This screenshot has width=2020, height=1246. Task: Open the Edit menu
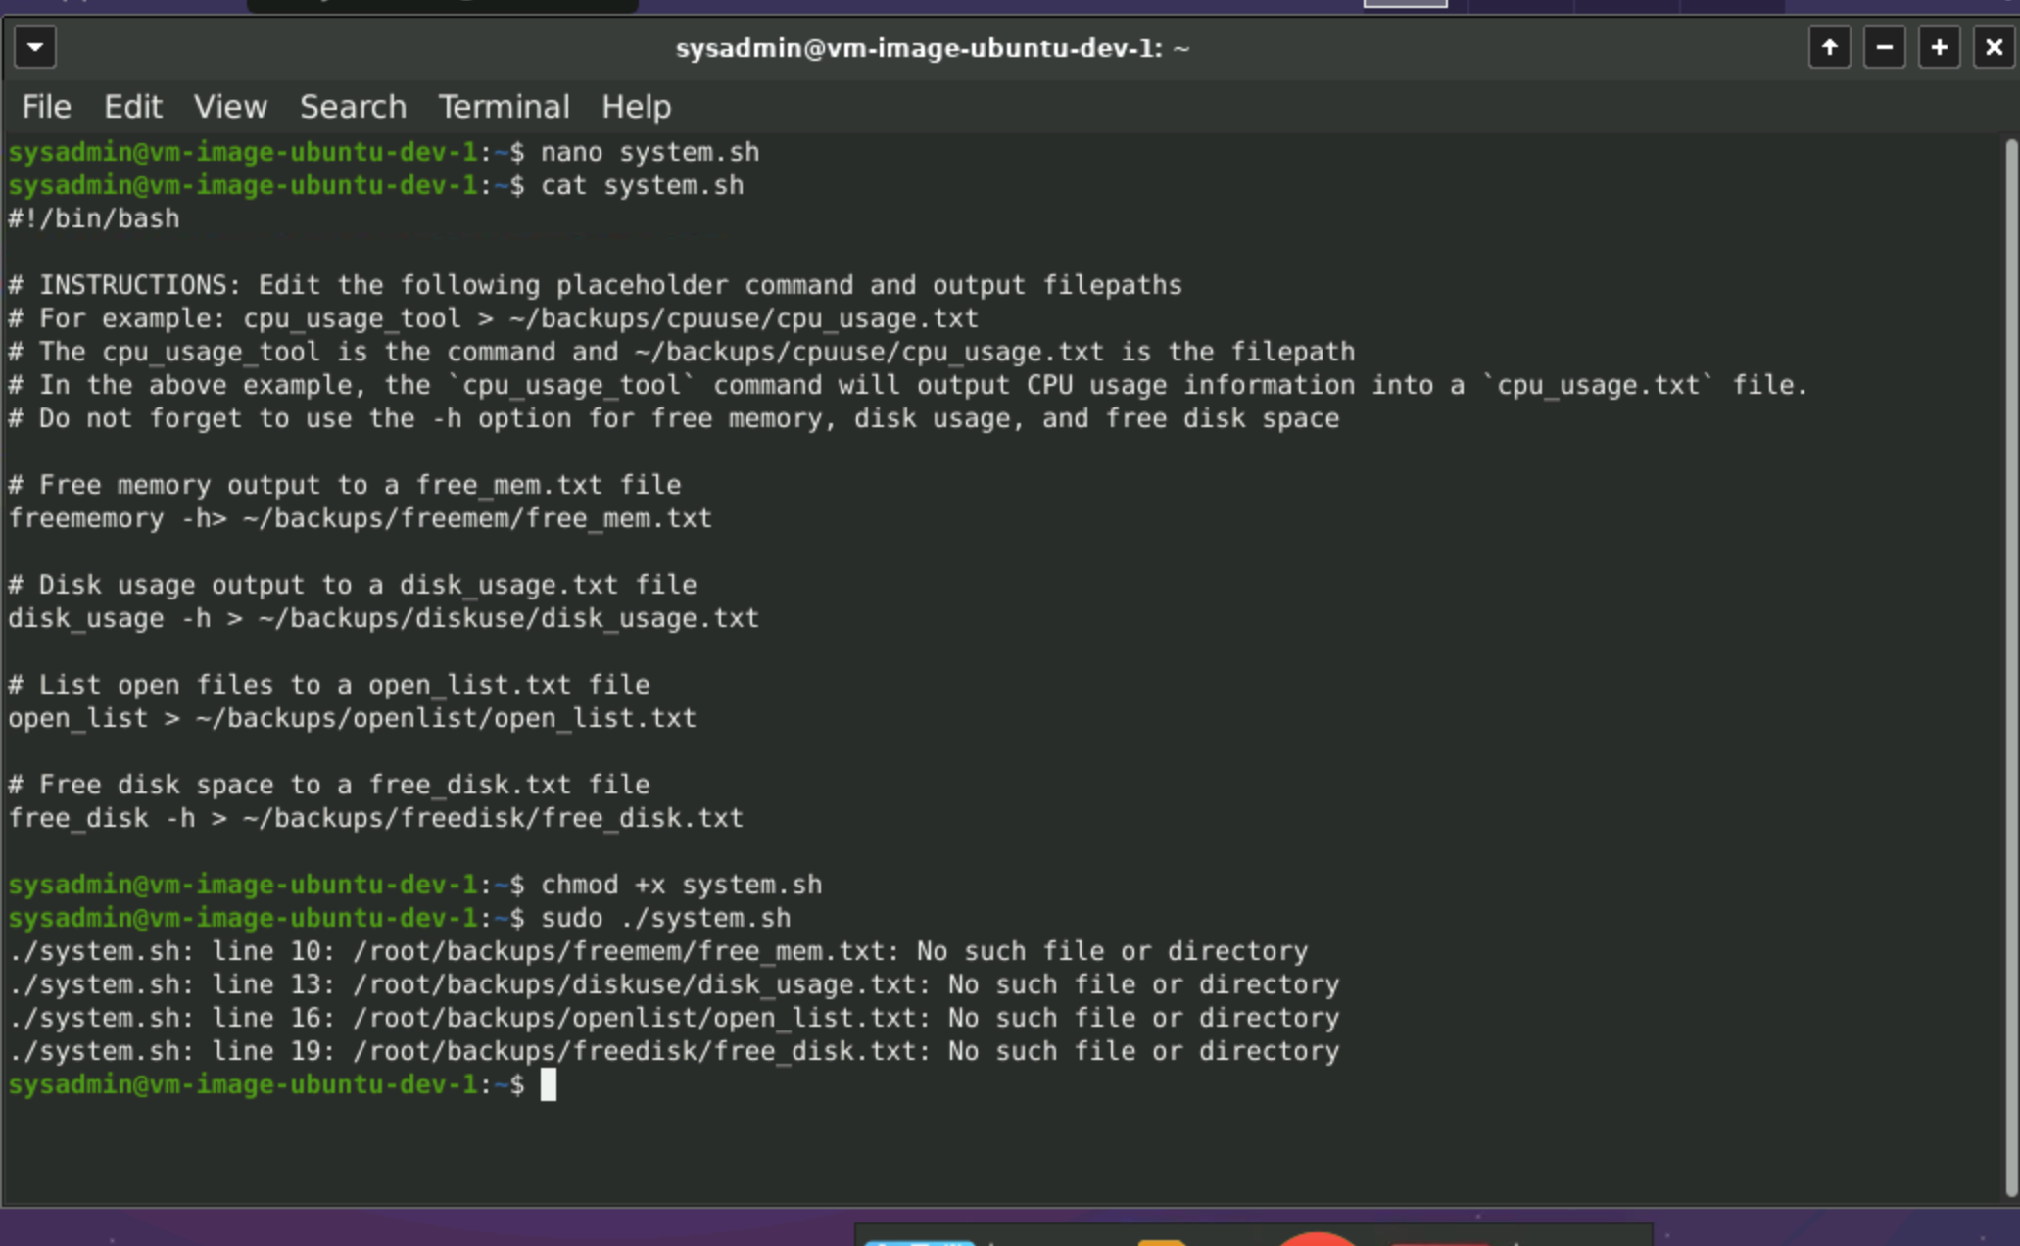(133, 107)
